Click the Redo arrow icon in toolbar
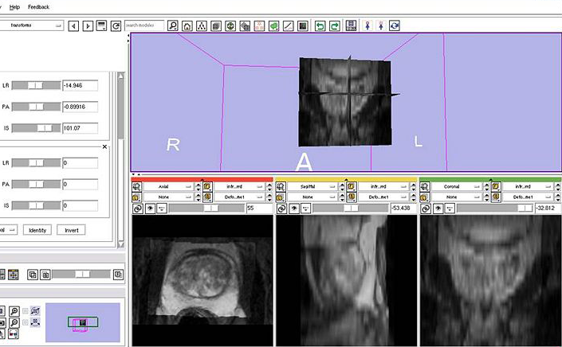 pyautogui.click(x=335, y=25)
